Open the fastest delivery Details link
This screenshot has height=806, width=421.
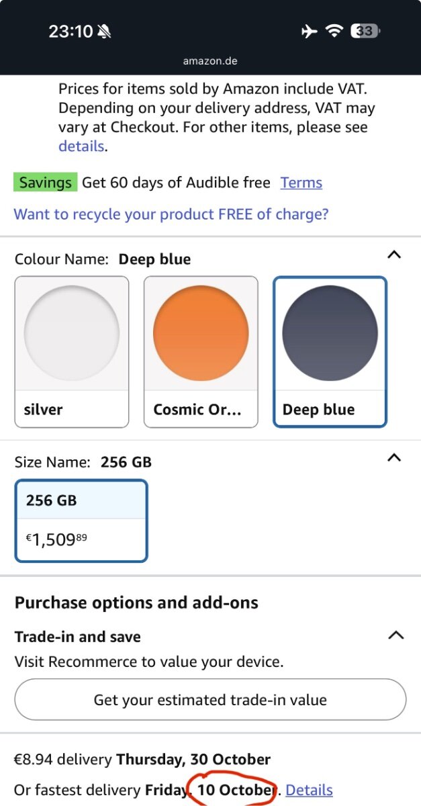pos(309,791)
